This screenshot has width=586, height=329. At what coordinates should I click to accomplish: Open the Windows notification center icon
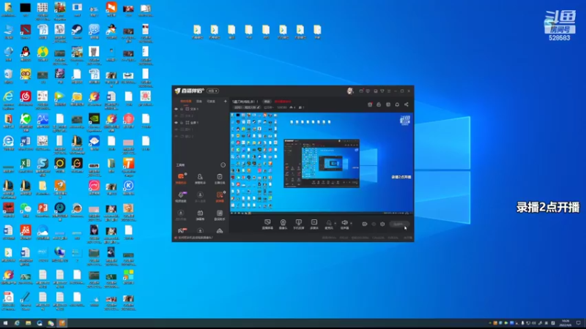579,323
